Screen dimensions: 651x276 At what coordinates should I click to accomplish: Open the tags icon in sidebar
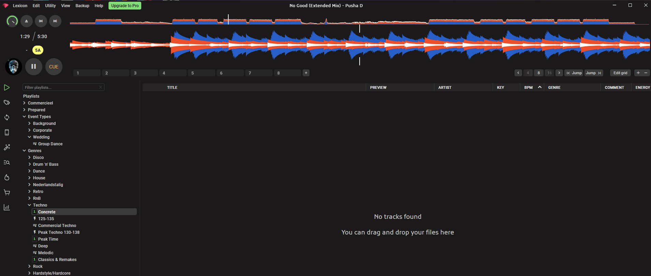click(7, 102)
